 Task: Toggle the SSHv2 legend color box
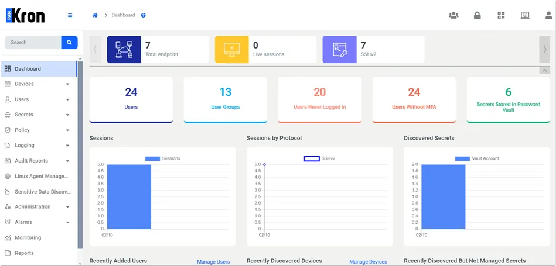tap(312, 158)
